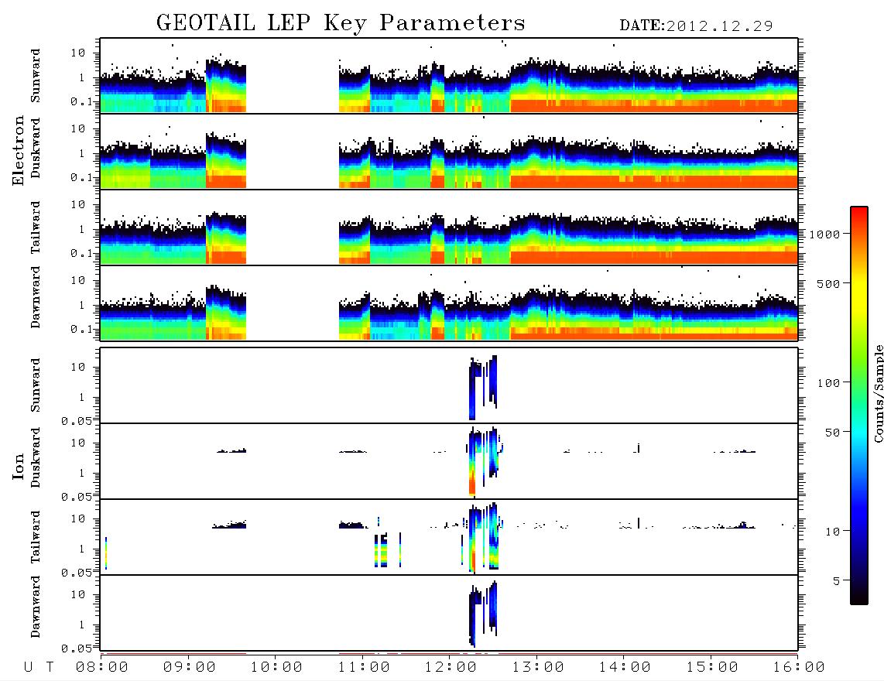
Task: Click the "15:00" time tick label
Action: click(x=712, y=668)
